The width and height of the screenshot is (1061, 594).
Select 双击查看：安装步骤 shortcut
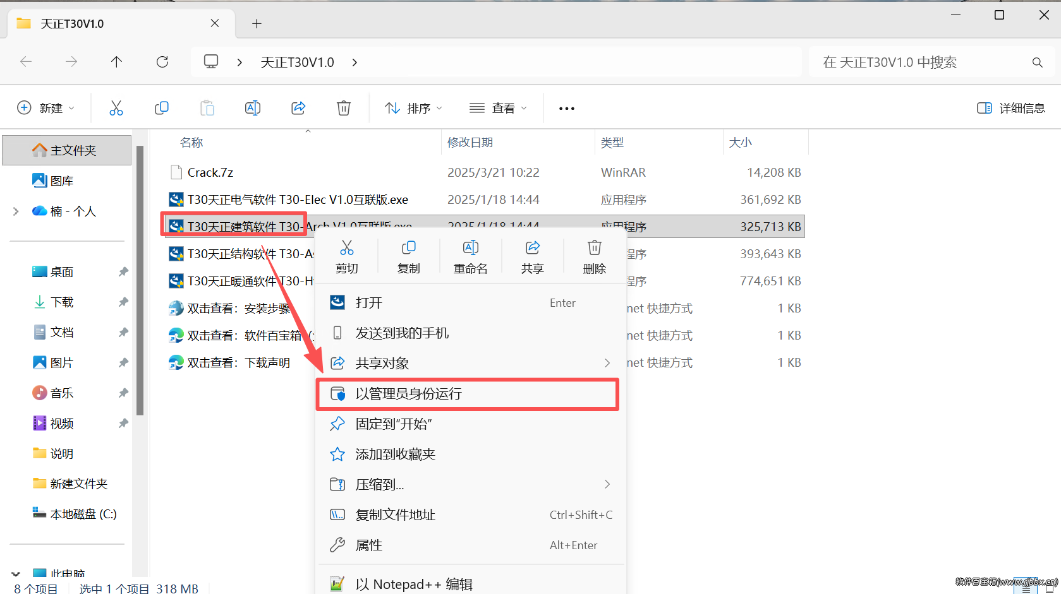[229, 308]
